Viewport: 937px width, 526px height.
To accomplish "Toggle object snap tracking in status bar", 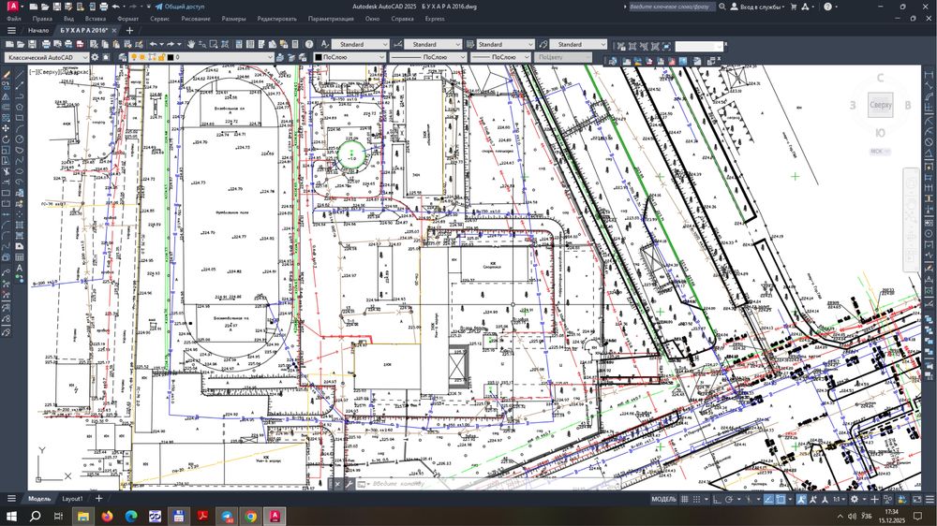I will (768, 499).
